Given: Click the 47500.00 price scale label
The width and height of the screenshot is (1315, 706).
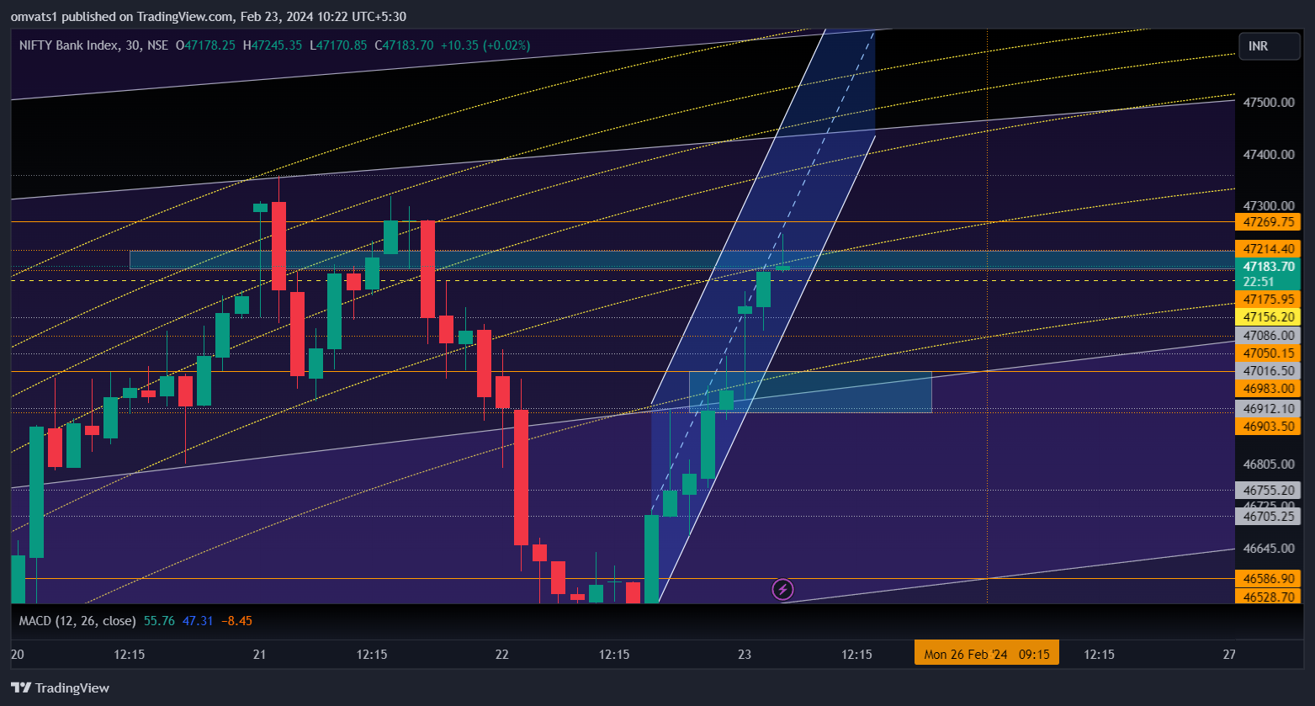Looking at the screenshot, I should [1268, 103].
